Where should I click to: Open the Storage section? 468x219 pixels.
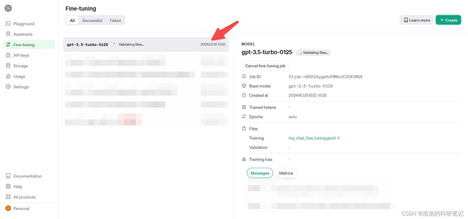coord(29,65)
